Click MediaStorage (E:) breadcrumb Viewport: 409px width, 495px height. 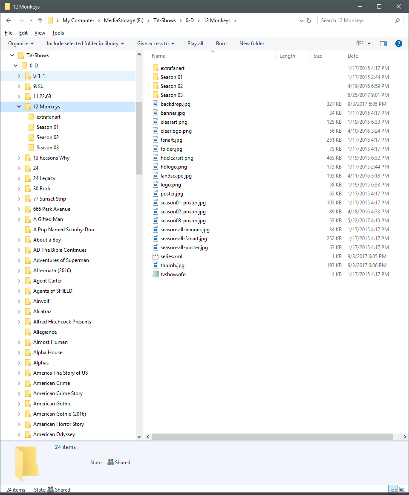click(x=124, y=20)
